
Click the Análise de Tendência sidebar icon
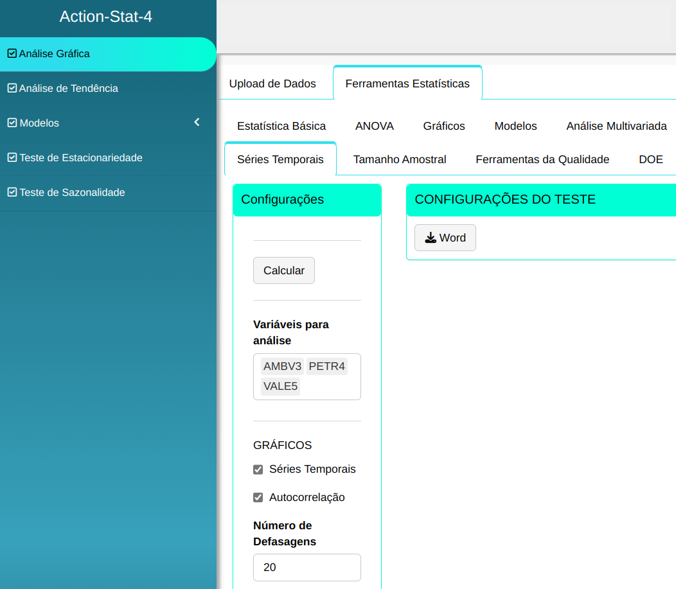pos(12,89)
